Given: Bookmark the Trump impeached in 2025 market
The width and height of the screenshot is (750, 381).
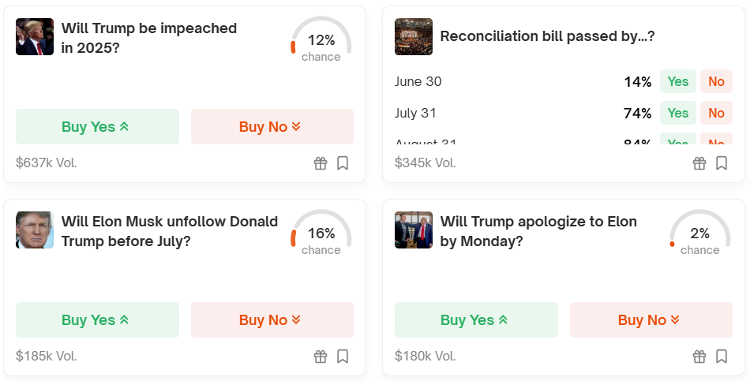Looking at the screenshot, I should [x=343, y=163].
